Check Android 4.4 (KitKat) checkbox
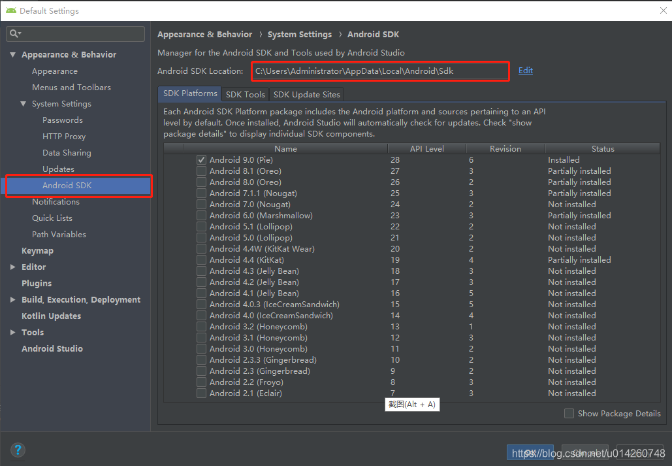672x466 pixels. point(201,260)
